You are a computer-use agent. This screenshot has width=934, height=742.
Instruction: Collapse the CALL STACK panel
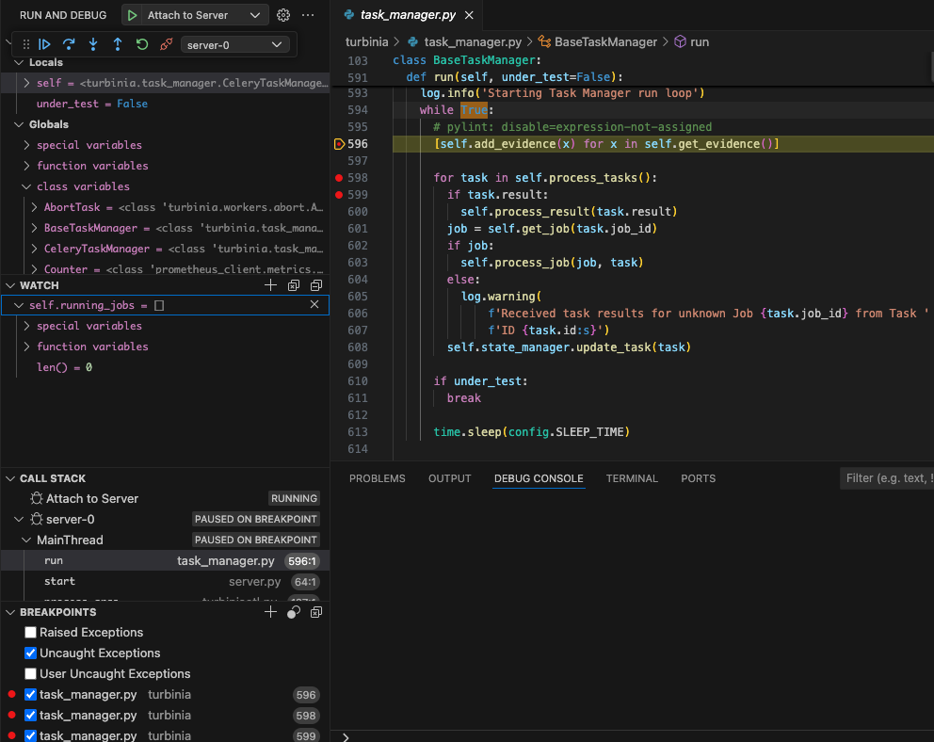coord(10,478)
